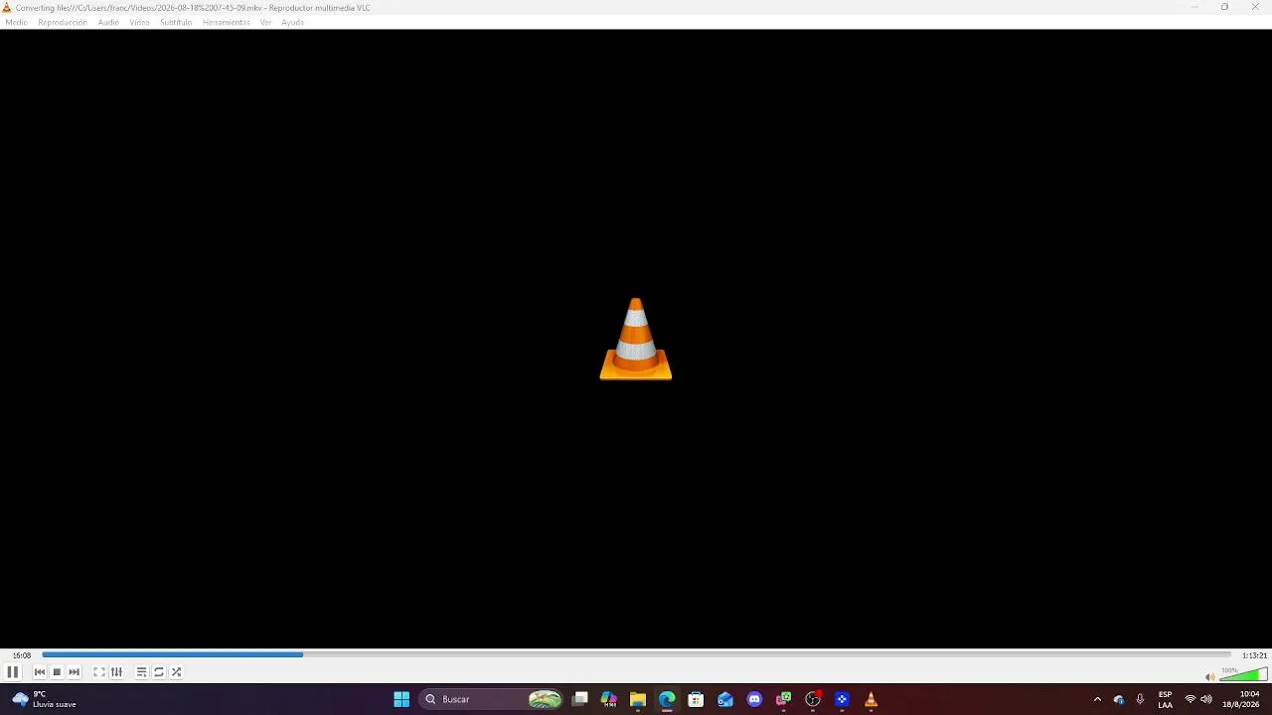The image size is (1272, 715).
Task: Open the Subtítulo menu
Action: click(x=176, y=22)
